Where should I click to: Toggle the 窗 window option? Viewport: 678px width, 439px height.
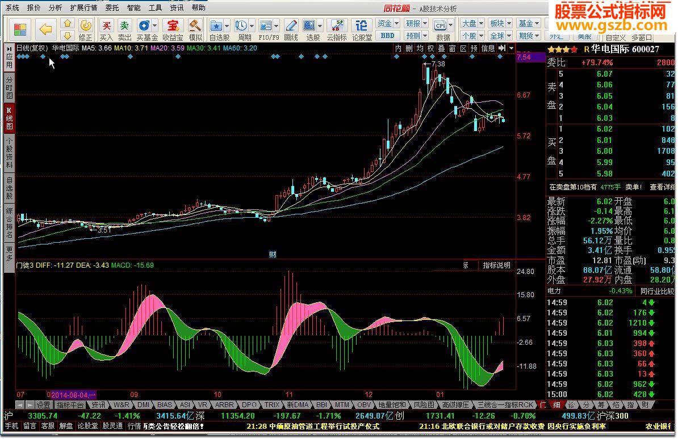pyautogui.click(x=453, y=48)
